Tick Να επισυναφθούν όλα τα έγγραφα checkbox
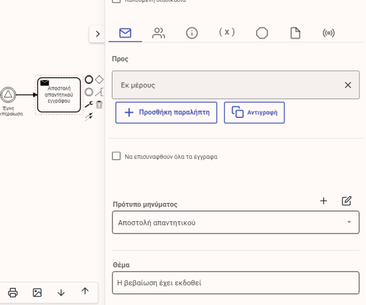Image resolution: width=366 pixels, height=305 pixels. coord(116,156)
